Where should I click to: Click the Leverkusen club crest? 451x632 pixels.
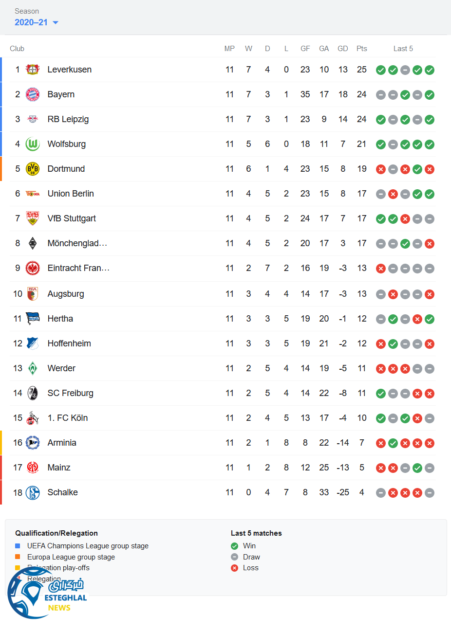pyautogui.click(x=33, y=70)
